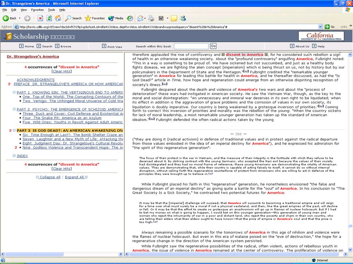Open the Favorites star button
353x264 pixels.
pyautogui.click(x=95, y=18)
